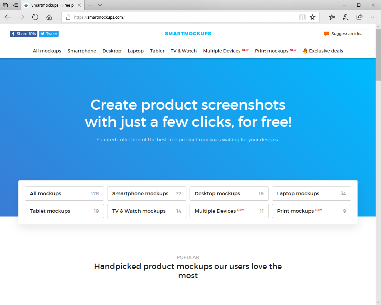Click Facebook Share 1014 button
Screen dimensions: 381x305
(23, 34)
